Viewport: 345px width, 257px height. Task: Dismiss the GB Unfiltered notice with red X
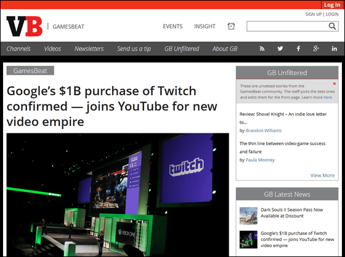(334, 84)
